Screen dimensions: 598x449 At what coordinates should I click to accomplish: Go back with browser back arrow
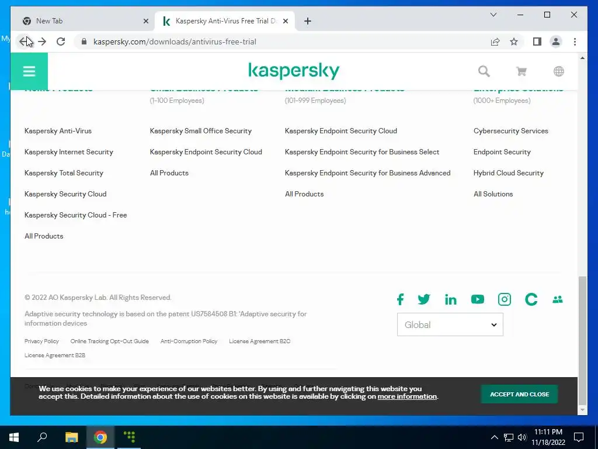pyautogui.click(x=23, y=42)
